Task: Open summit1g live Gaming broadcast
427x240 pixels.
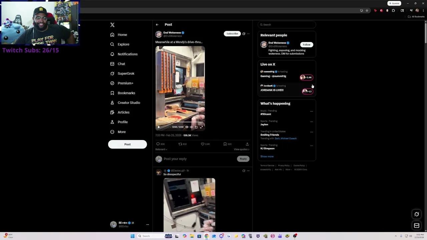Action: pyautogui.click(x=287, y=75)
